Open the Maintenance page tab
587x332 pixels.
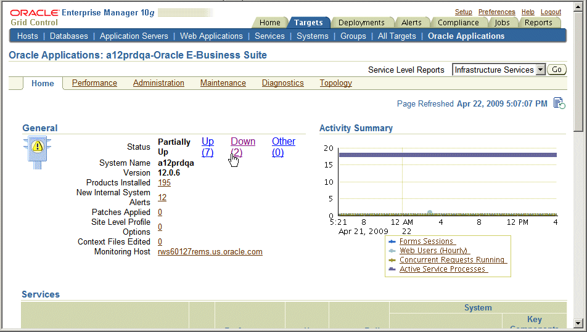[223, 83]
